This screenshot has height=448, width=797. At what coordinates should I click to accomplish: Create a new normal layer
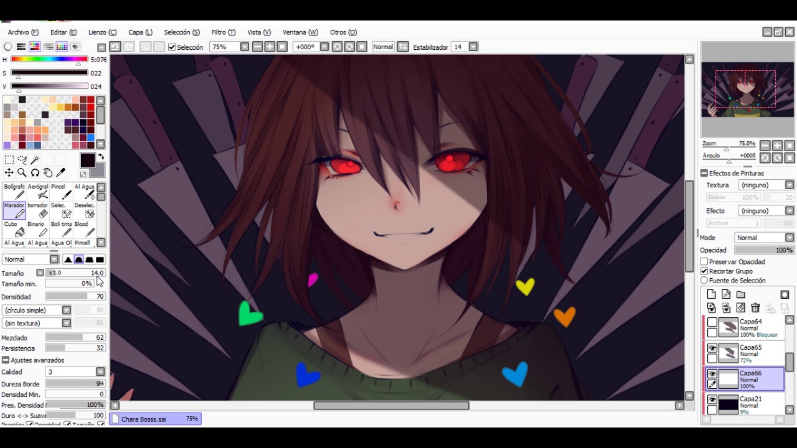(711, 294)
